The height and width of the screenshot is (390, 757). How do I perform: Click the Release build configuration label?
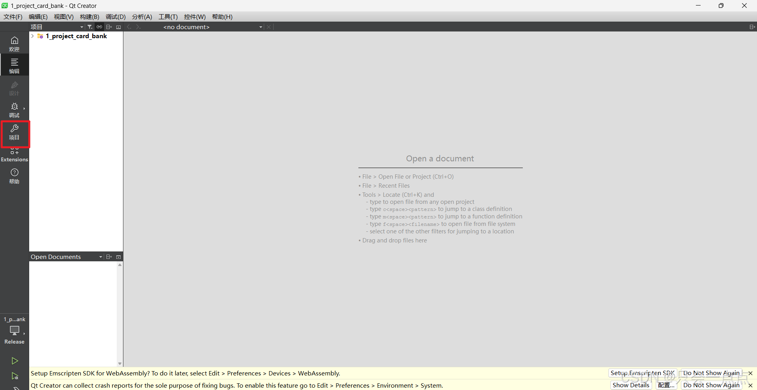point(14,342)
